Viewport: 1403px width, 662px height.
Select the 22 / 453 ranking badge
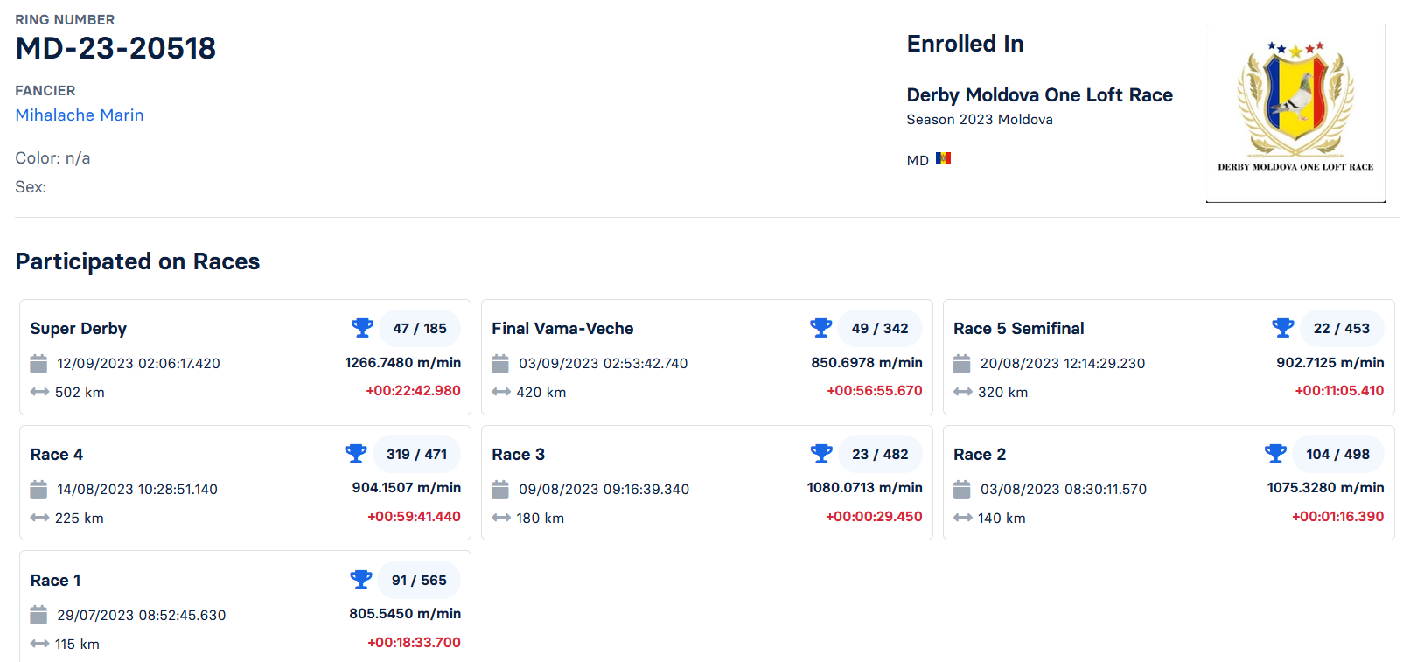click(x=1341, y=329)
